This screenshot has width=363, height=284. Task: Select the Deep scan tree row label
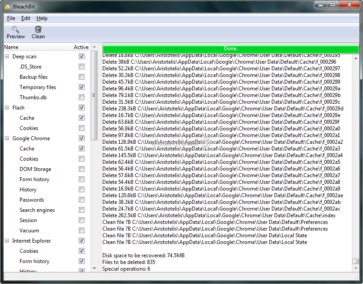[x=24, y=57]
